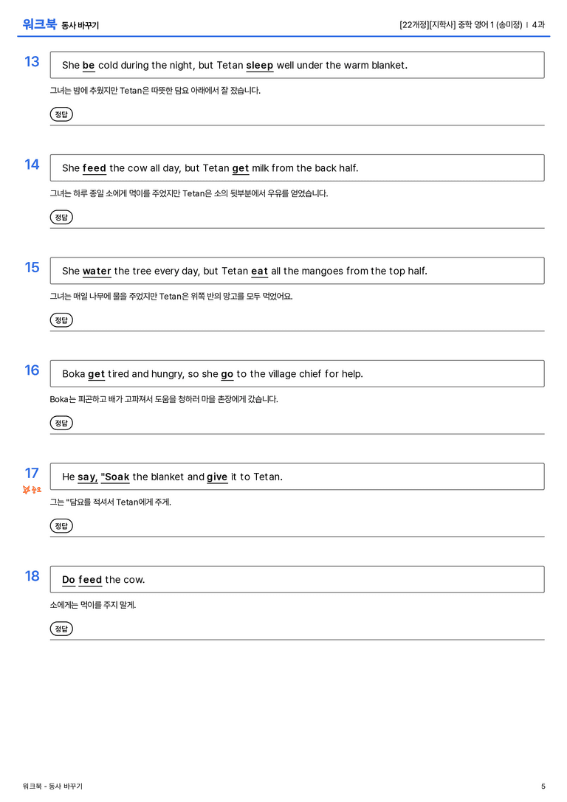The width and height of the screenshot is (567, 802).
Task: Click the orange 중요 star icon near 17
Action: (32, 489)
